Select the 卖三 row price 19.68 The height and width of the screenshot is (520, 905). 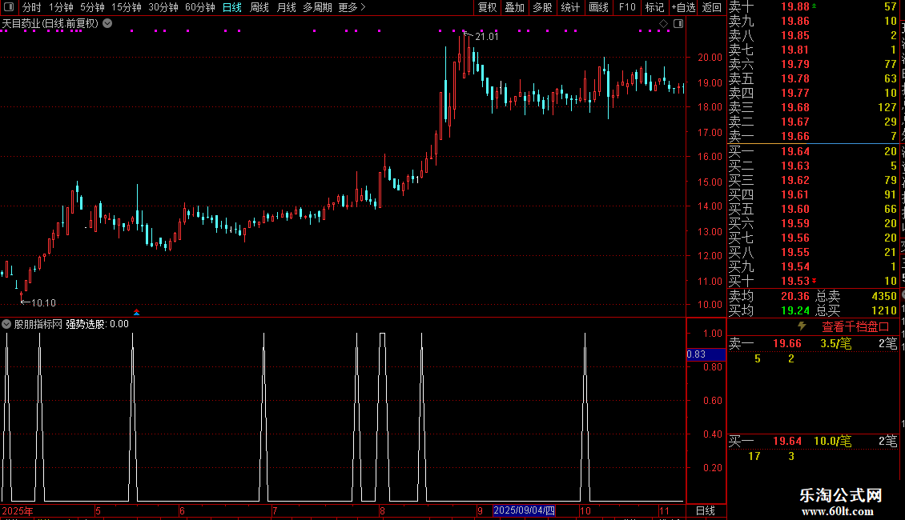coord(794,107)
